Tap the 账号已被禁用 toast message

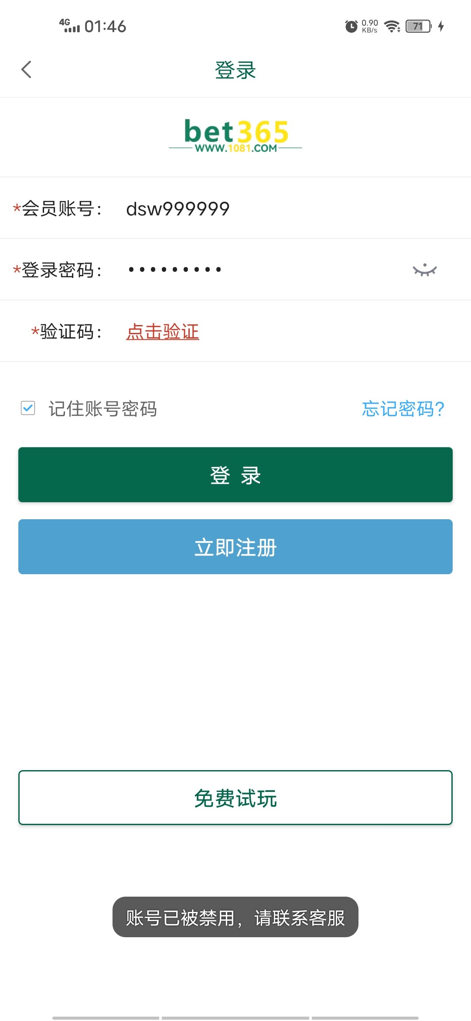click(x=235, y=917)
